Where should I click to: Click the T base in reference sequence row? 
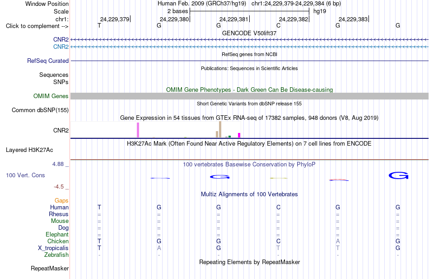(99, 25)
